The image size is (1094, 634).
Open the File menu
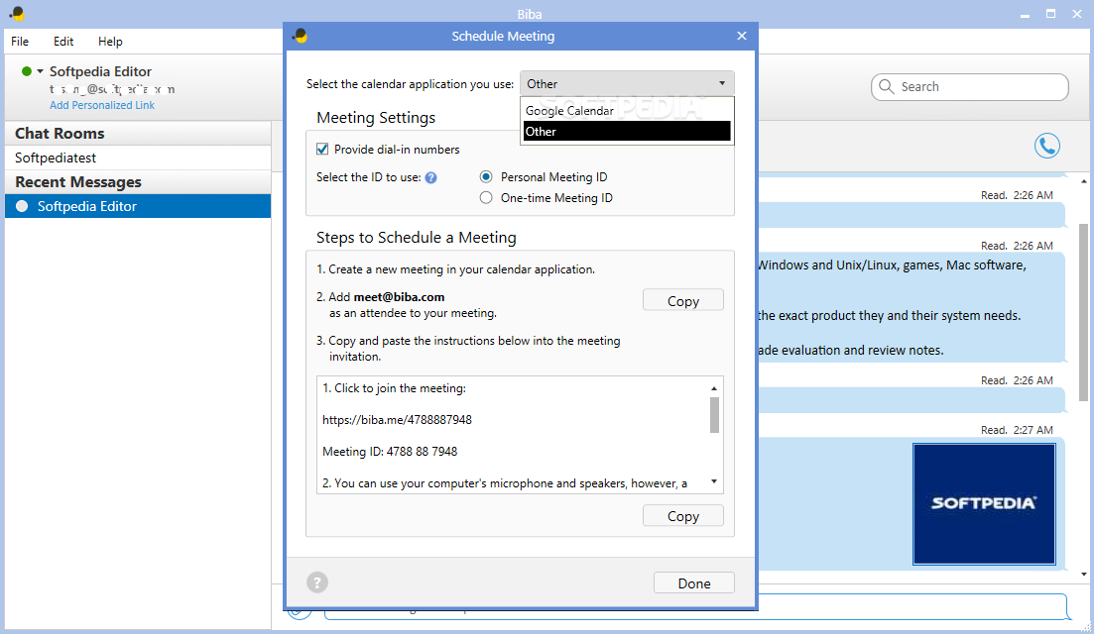click(x=20, y=41)
